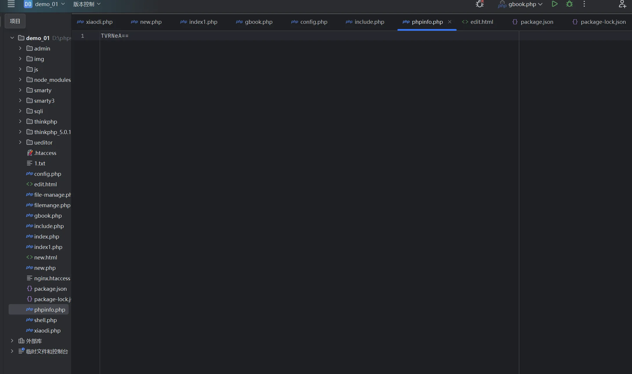Click the green Run button

point(554,4)
